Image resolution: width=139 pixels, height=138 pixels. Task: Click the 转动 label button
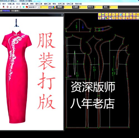tap(106, 7)
